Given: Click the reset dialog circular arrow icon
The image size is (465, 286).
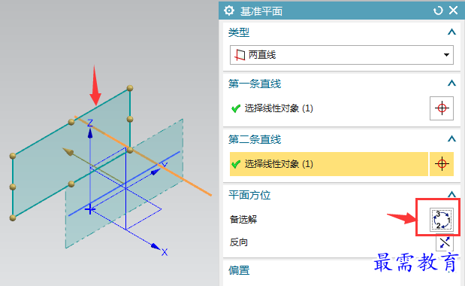Looking at the screenshot, I should pyautogui.click(x=438, y=11).
